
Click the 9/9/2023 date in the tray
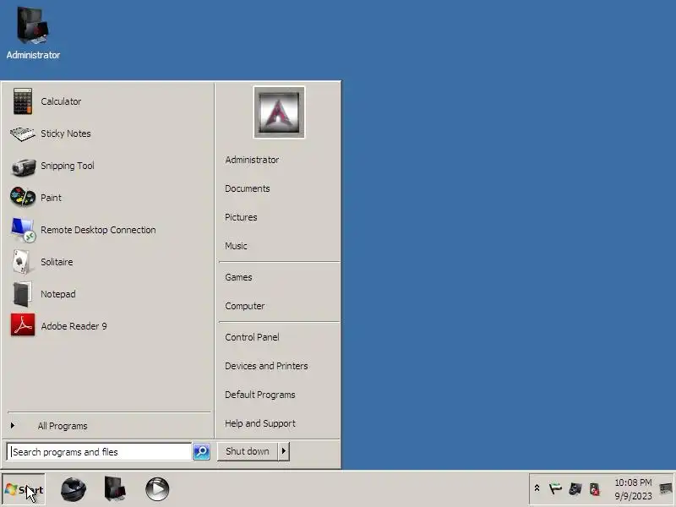pos(633,496)
